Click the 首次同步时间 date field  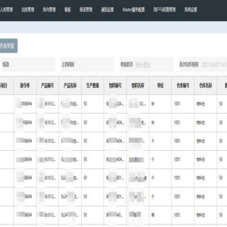point(203,65)
